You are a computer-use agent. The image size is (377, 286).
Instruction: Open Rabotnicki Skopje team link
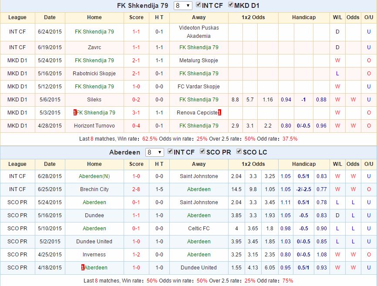[x=94, y=74]
